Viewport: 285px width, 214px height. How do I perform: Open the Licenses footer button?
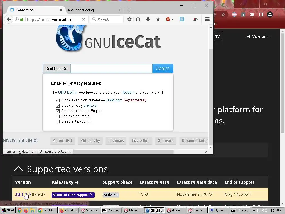(116, 140)
